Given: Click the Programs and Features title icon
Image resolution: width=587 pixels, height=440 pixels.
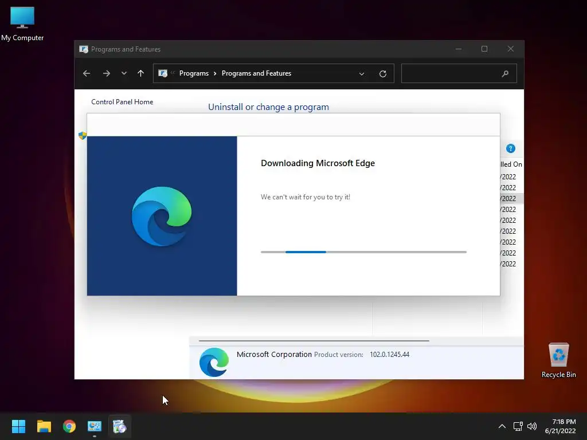Looking at the screenshot, I should tap(84, 49).
